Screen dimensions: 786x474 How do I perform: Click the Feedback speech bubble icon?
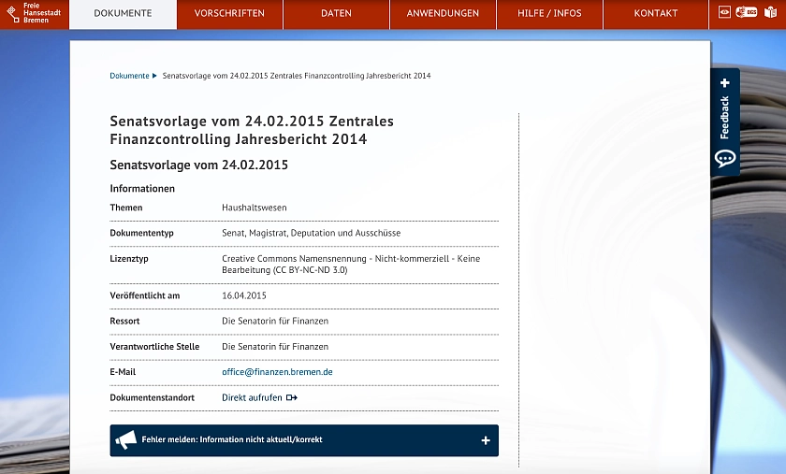[725, 158]
